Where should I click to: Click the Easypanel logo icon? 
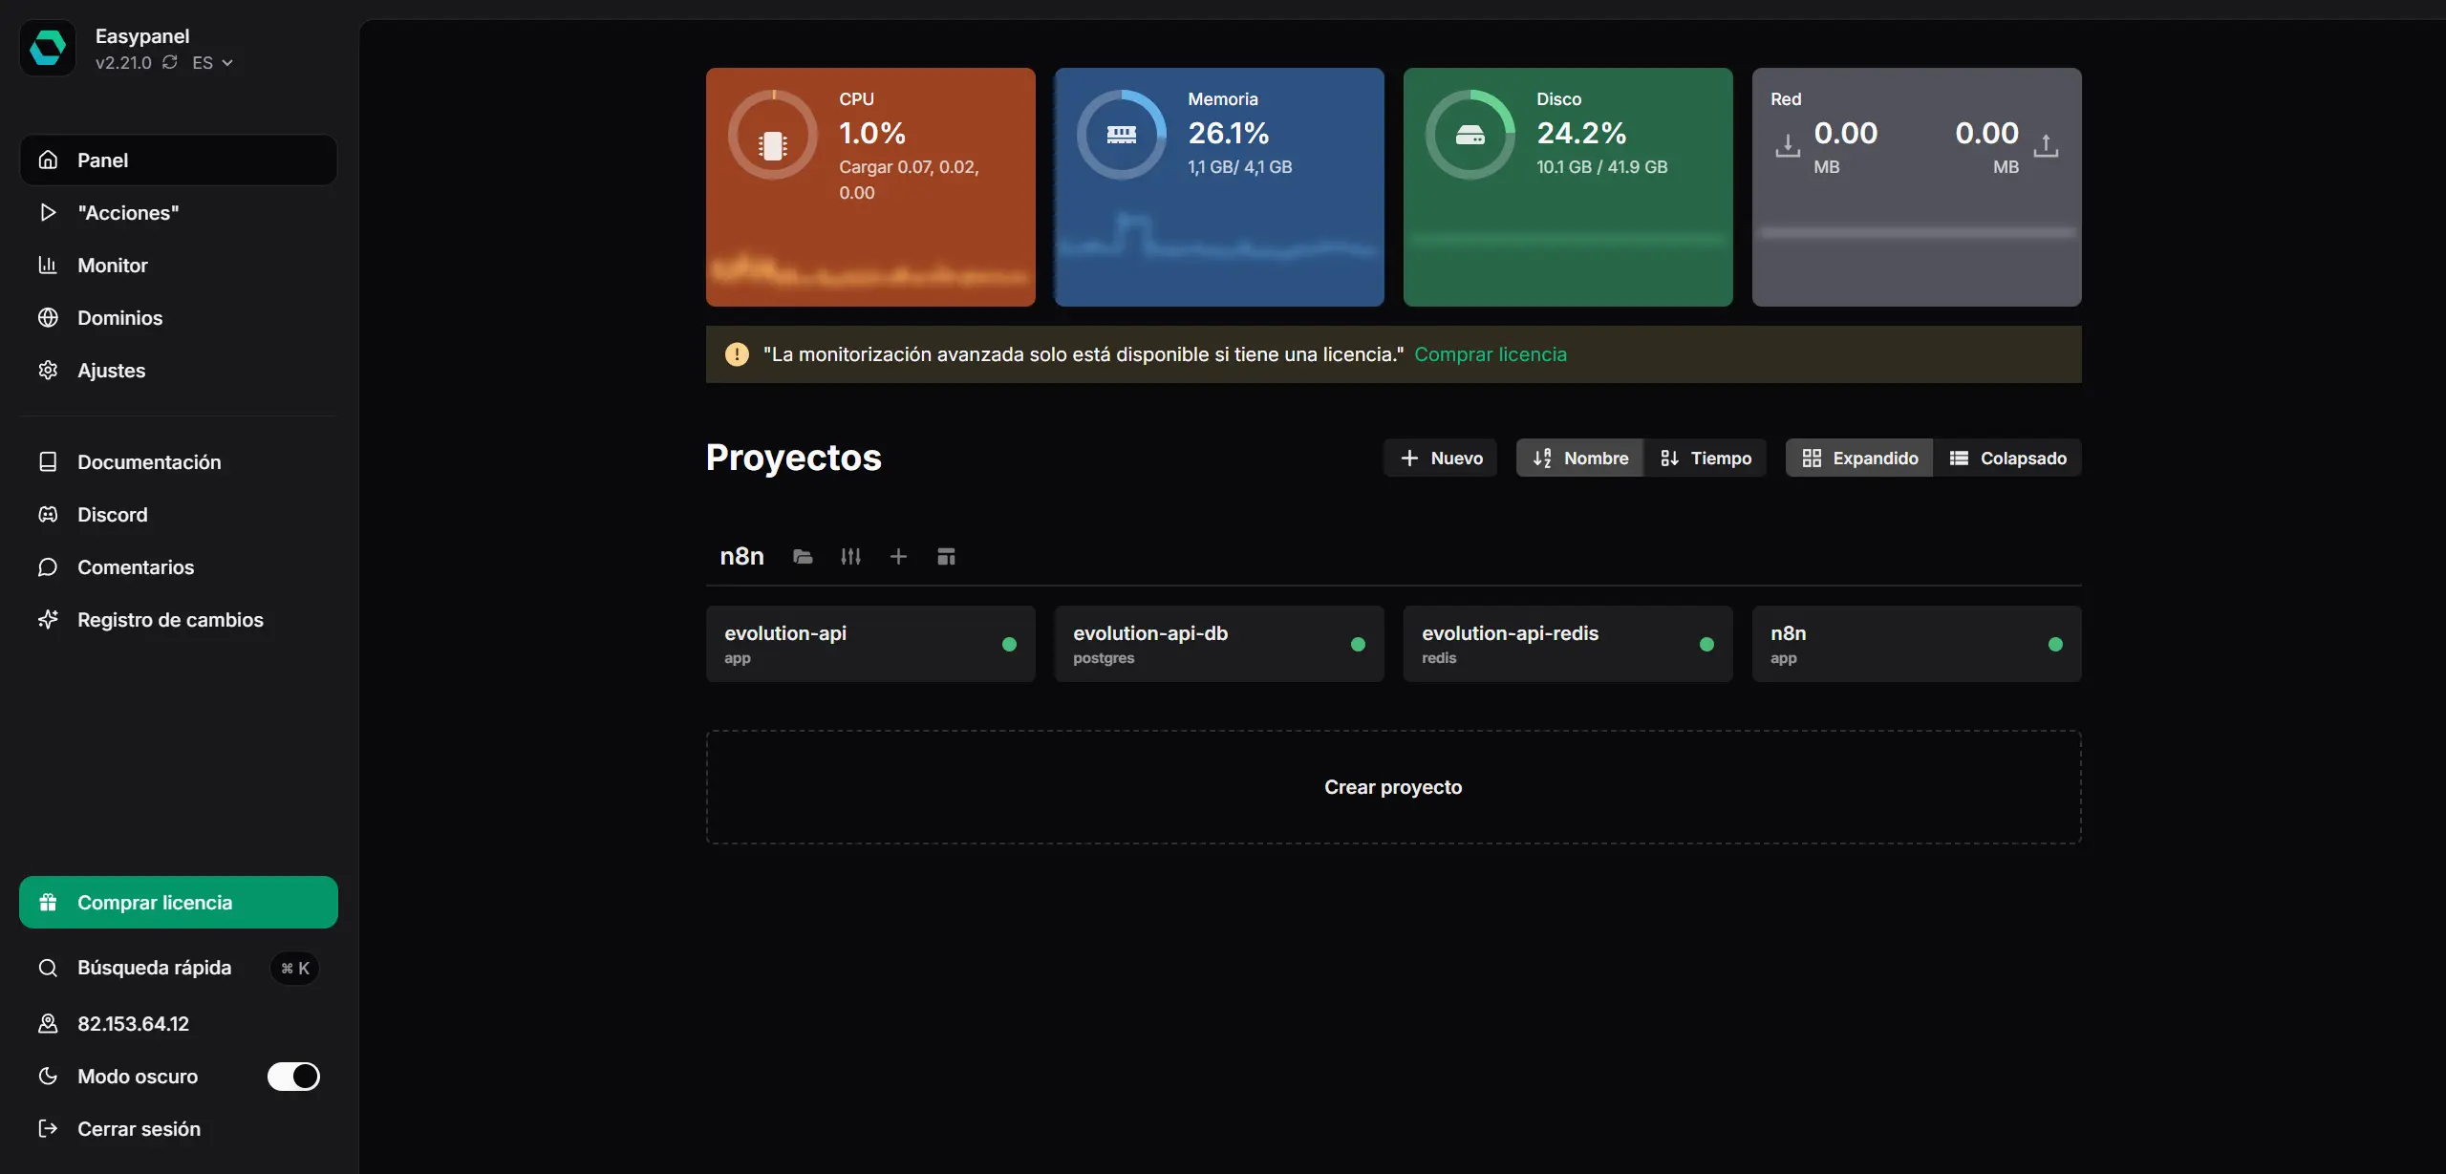coord(48,48)
